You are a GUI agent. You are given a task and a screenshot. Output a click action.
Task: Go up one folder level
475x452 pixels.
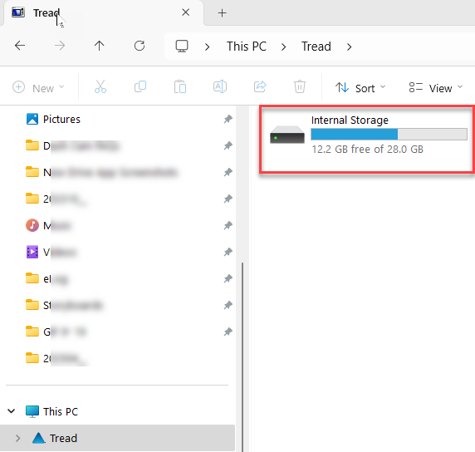[x=99, y=46]
